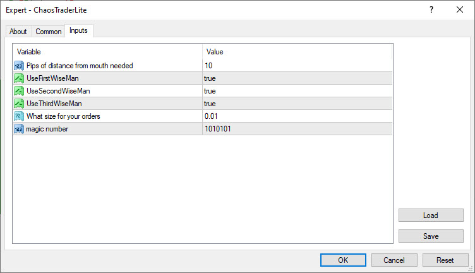Select the Inputs tab
Screen dimensions: 475x273
[x=79, y=30]
